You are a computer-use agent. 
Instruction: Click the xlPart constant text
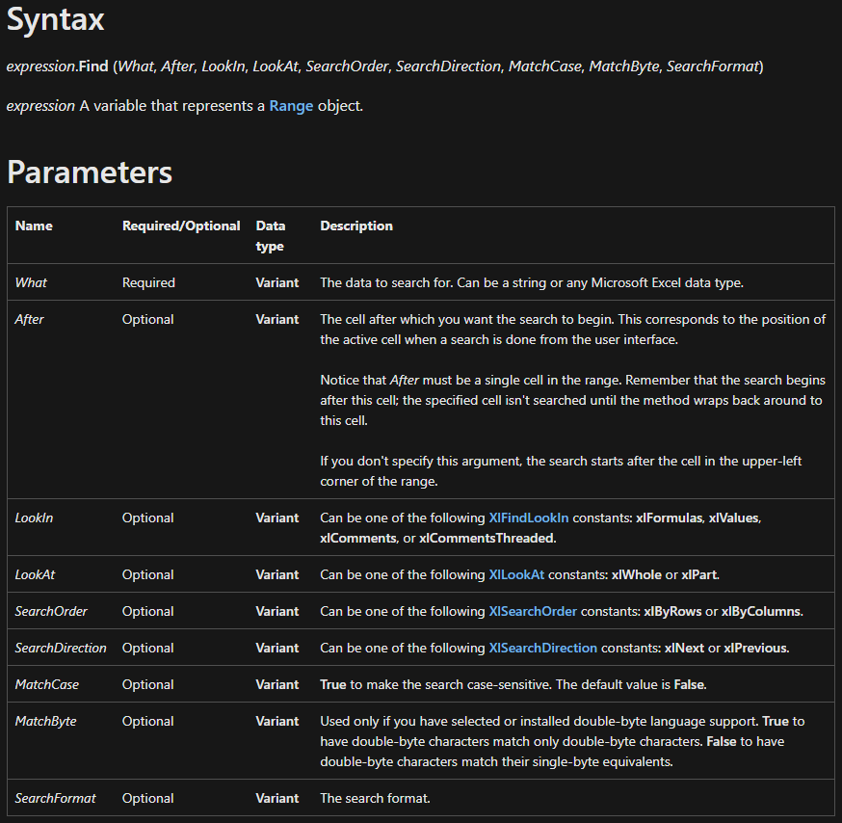(x=699, y=574)
